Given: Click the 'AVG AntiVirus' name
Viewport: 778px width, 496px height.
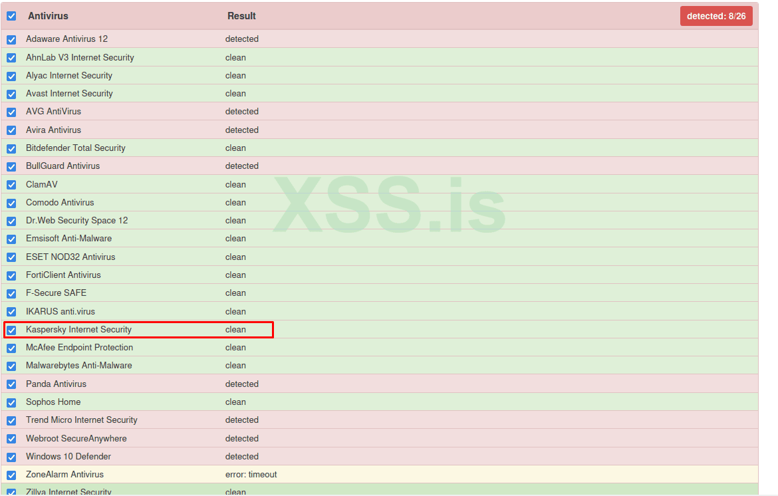Looking at the screenshot, I should point(54,111).
